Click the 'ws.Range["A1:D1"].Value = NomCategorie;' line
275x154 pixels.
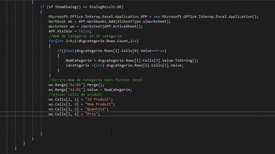[90, 90]
